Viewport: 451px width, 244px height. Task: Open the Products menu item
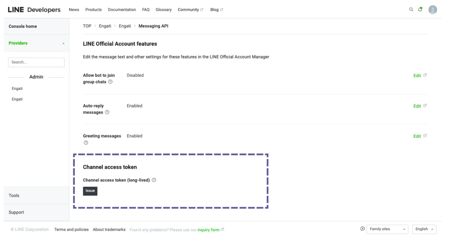click(93, 10)
